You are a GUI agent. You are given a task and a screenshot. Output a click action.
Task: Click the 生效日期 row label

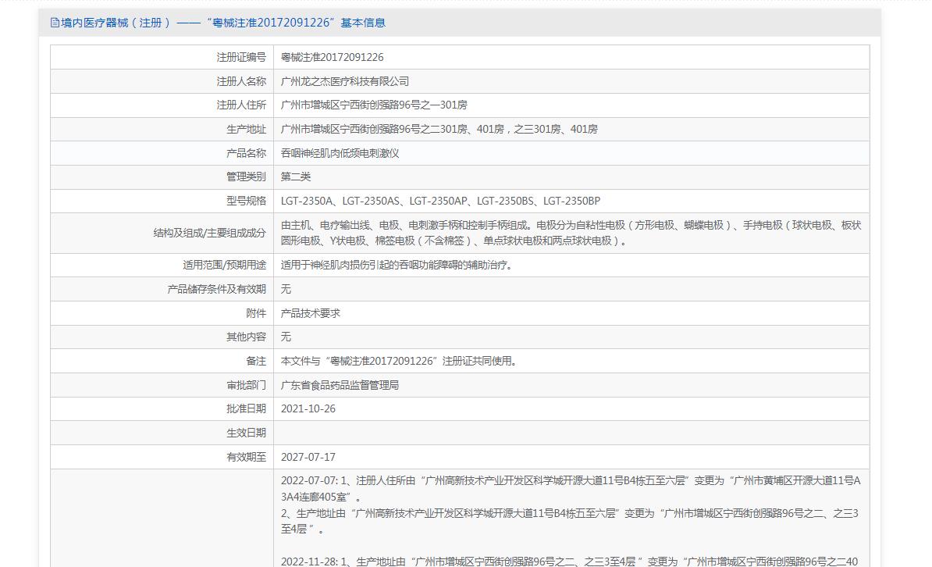pos(246,433)
